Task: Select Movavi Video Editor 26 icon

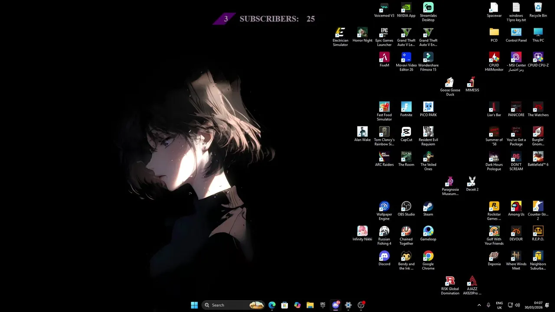Action: coord(406,62)
